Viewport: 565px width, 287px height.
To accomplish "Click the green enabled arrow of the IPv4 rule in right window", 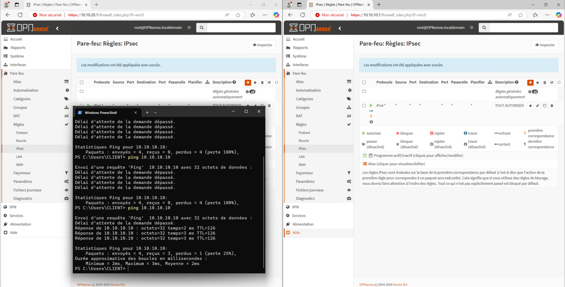I will [x=371, y=105].
